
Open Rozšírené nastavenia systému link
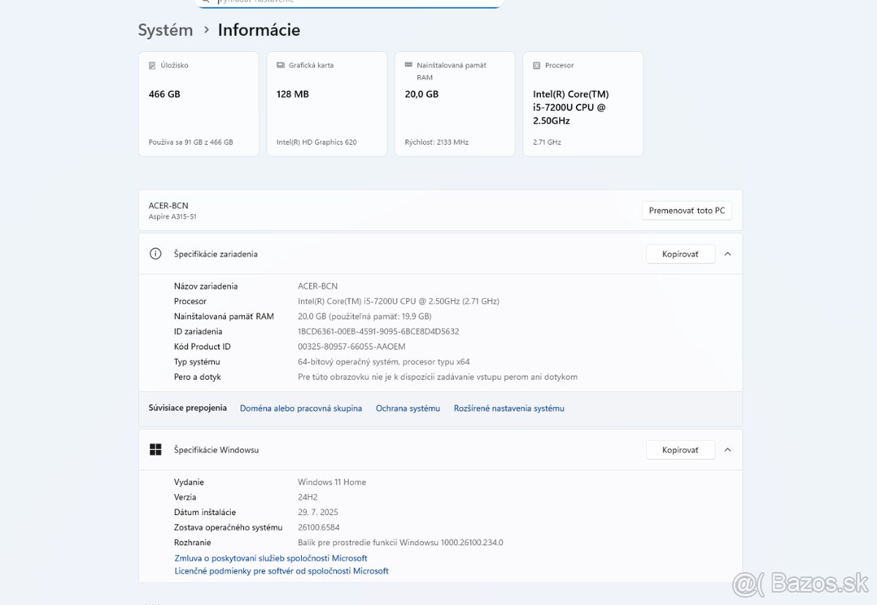509,408
